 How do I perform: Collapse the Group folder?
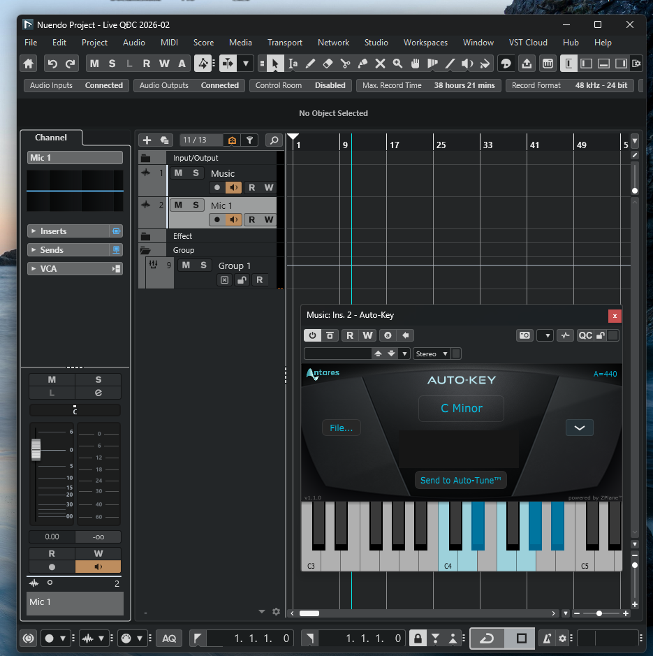point(145,250)
